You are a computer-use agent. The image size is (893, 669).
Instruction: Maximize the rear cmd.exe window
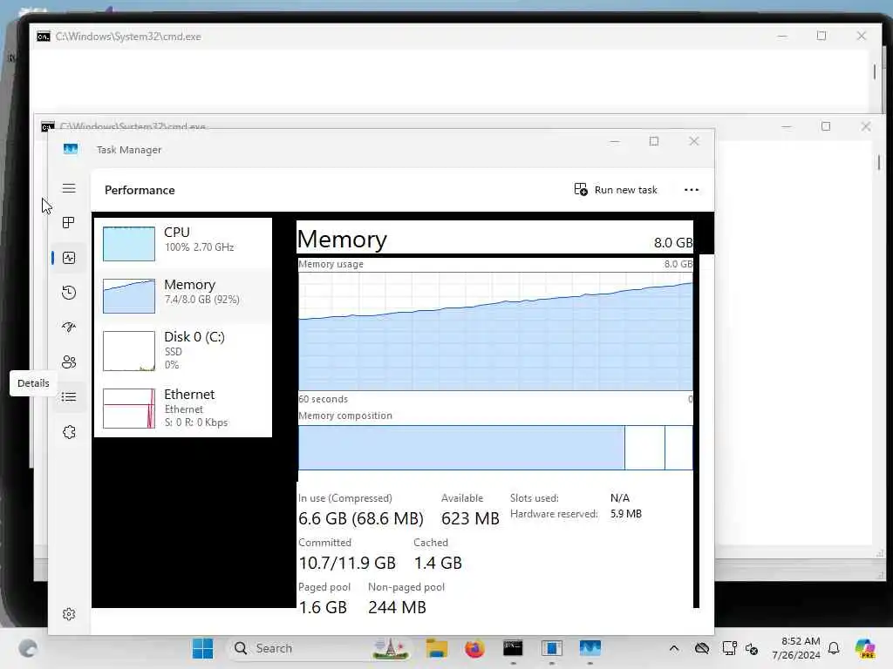click(821, 36)
